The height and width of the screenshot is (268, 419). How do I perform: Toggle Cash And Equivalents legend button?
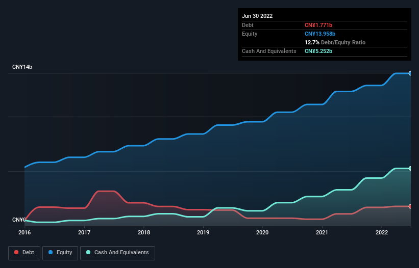click(117, 253)
